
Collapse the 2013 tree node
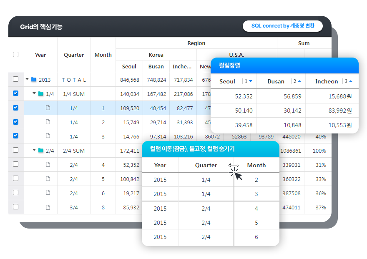tap(27, 80)
